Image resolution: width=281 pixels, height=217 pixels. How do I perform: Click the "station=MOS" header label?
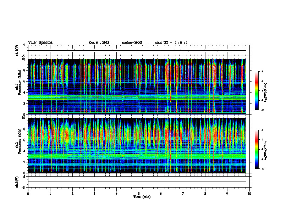[132, 43]
